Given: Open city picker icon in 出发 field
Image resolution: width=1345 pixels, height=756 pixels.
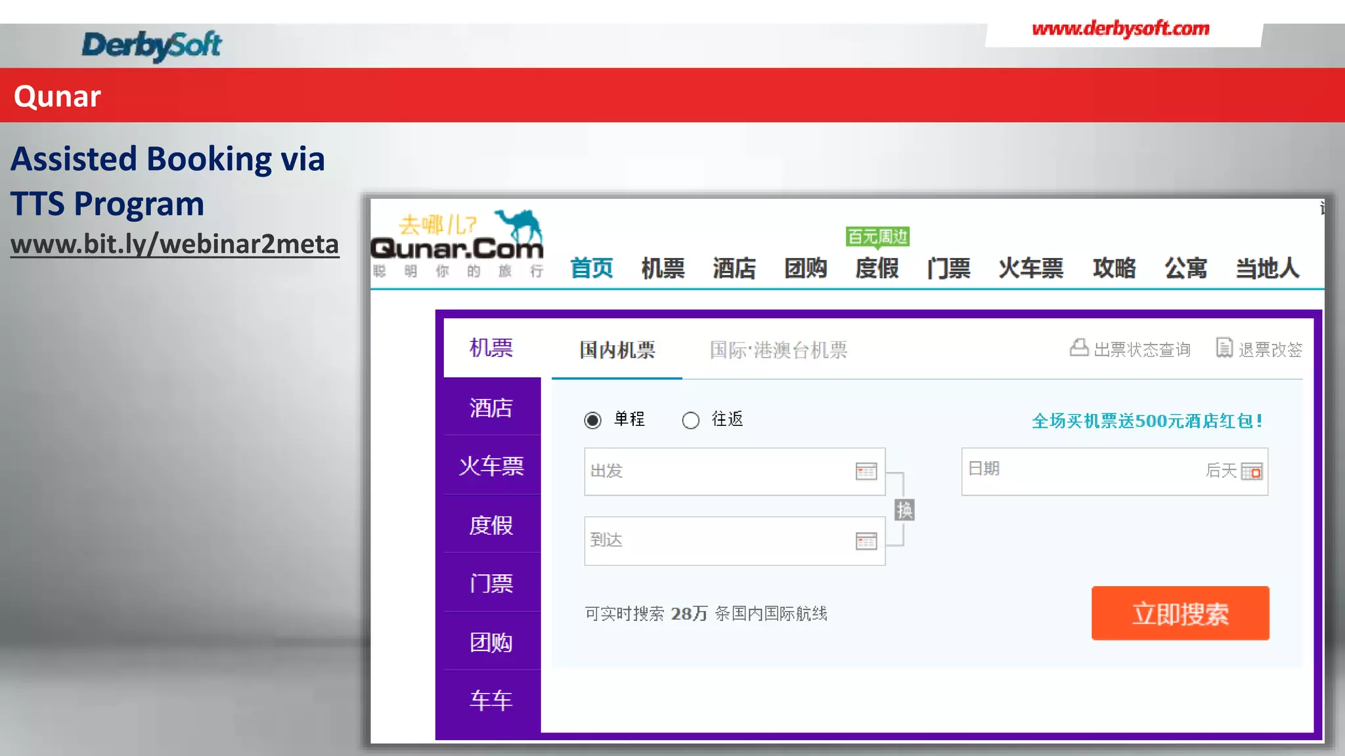Looking at the screenshot, I should [866, 471].
